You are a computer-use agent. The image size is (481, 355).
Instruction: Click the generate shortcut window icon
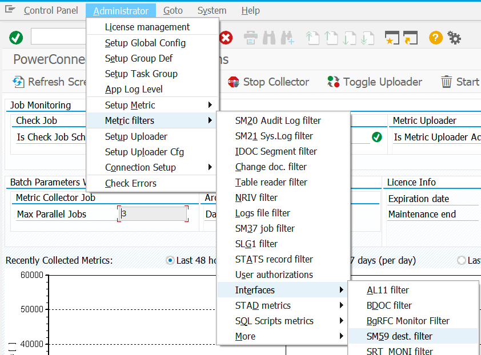coord(410,38)
